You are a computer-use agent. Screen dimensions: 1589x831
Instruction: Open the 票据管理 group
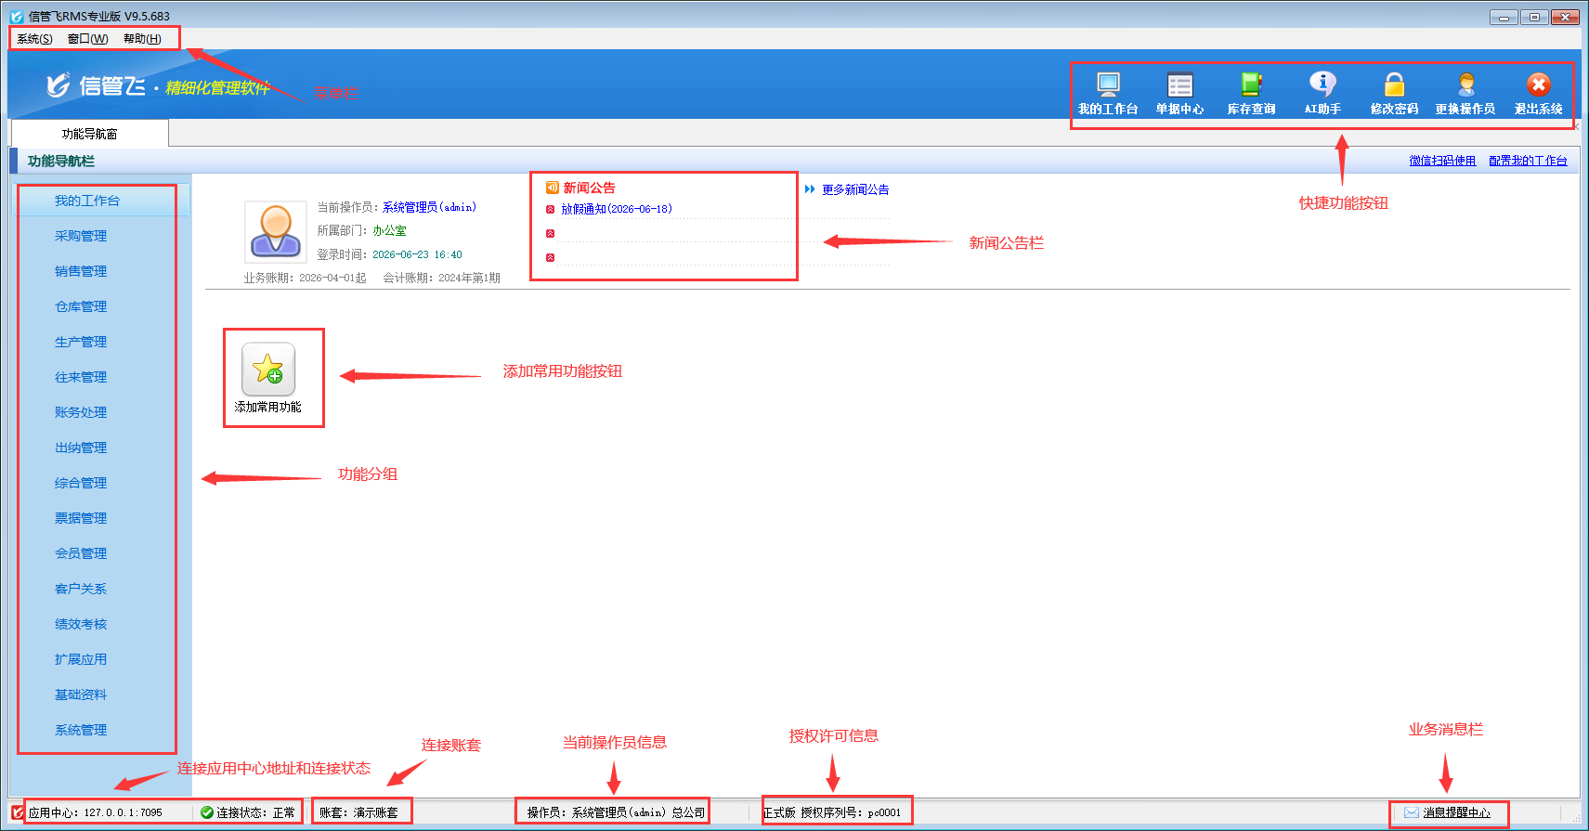coord(81,518)
